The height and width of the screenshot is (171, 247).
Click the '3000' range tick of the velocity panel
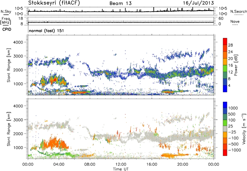coord(18,120)
